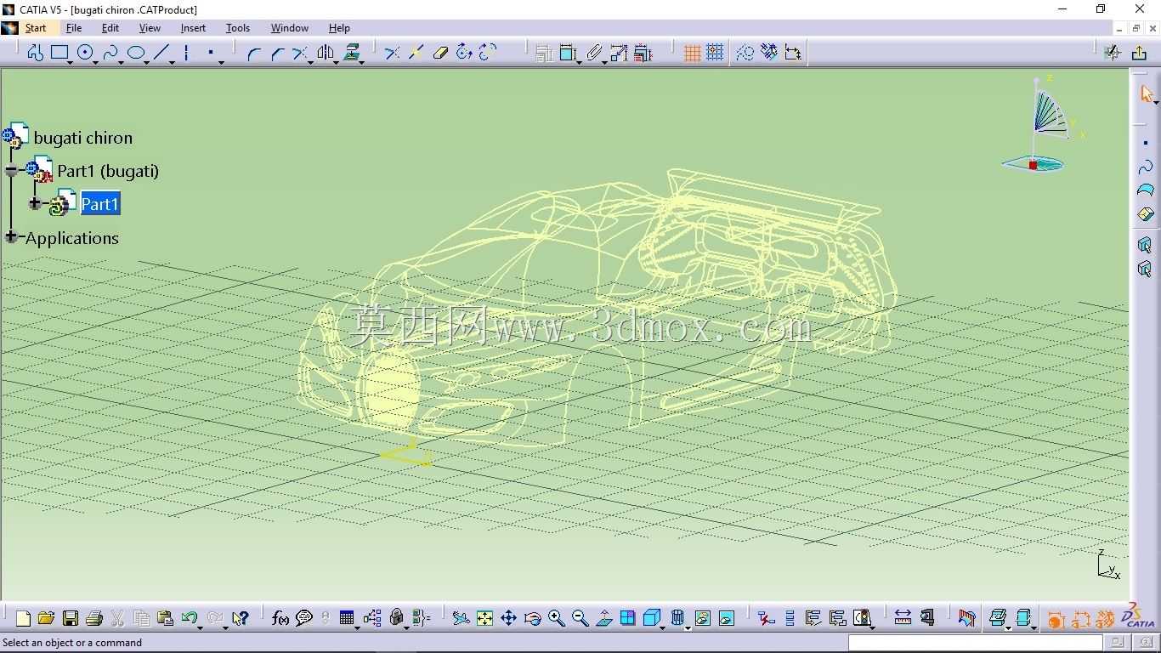The image size is (1161, 653).
Task: Select the Circle sketch tool
Action: pos(85,53)
